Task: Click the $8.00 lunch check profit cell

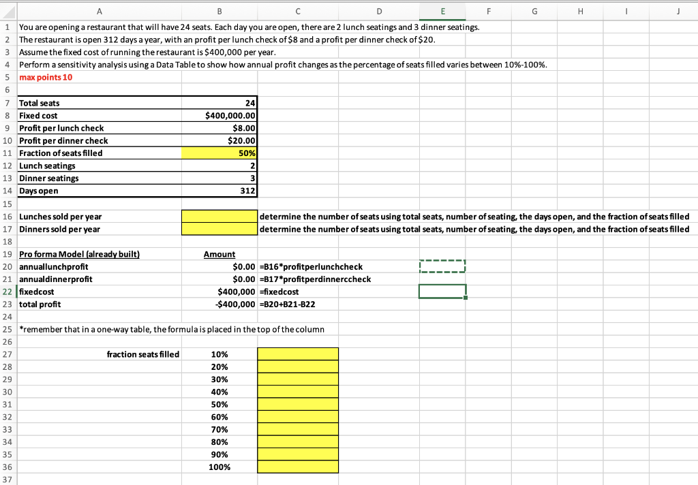Action: (219, 128)
